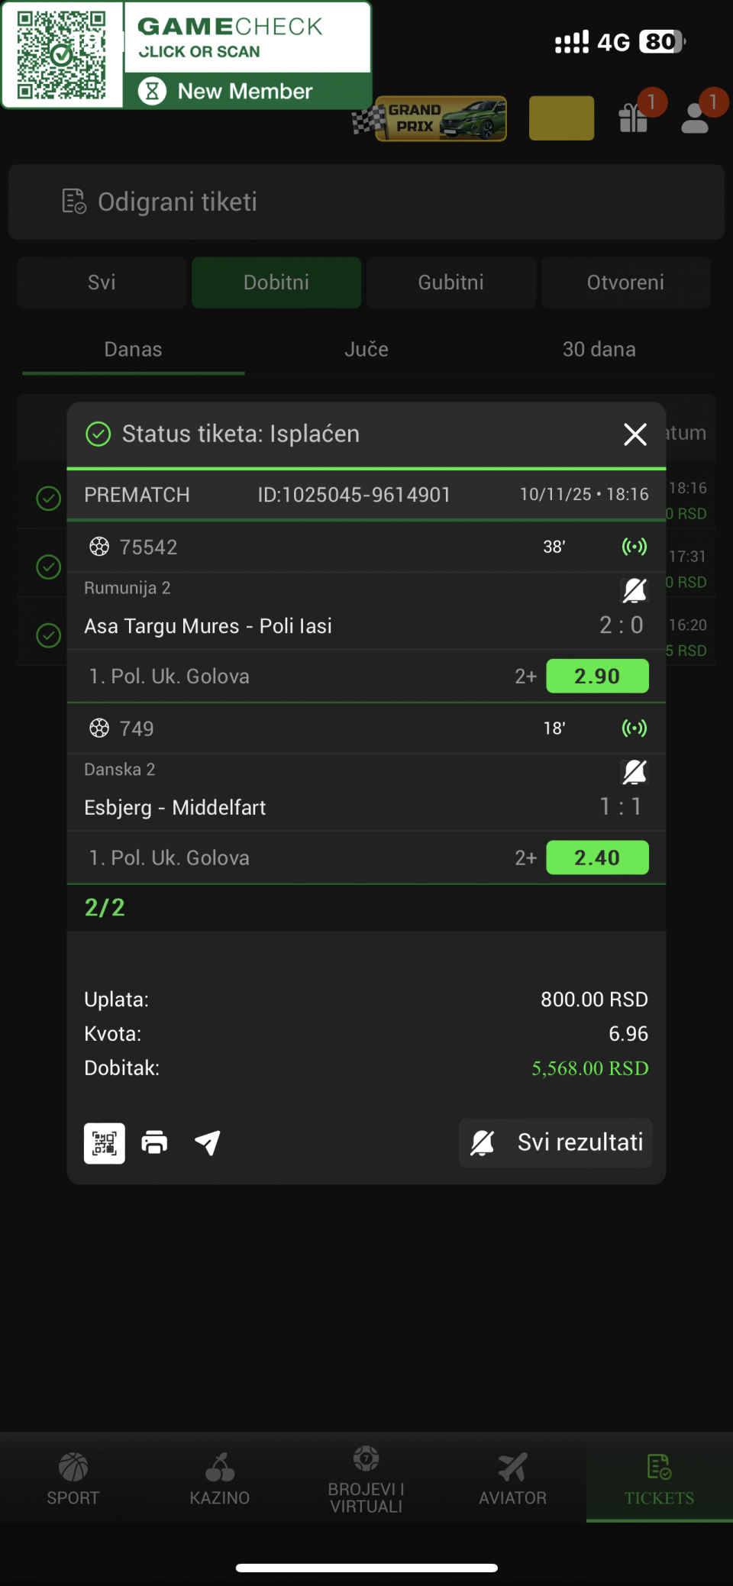Select the Otvoreni tickets tab

coord(625,283)
